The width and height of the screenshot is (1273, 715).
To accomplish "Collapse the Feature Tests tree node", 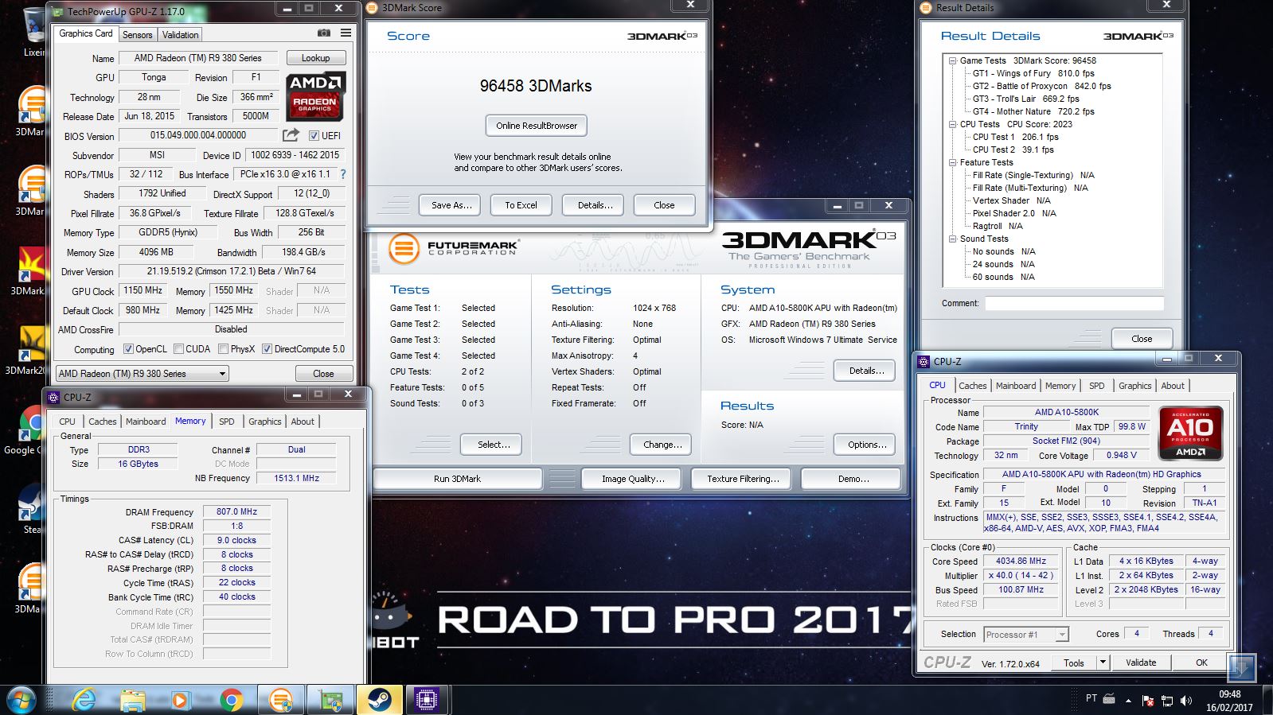I will (x=952, y=162).
